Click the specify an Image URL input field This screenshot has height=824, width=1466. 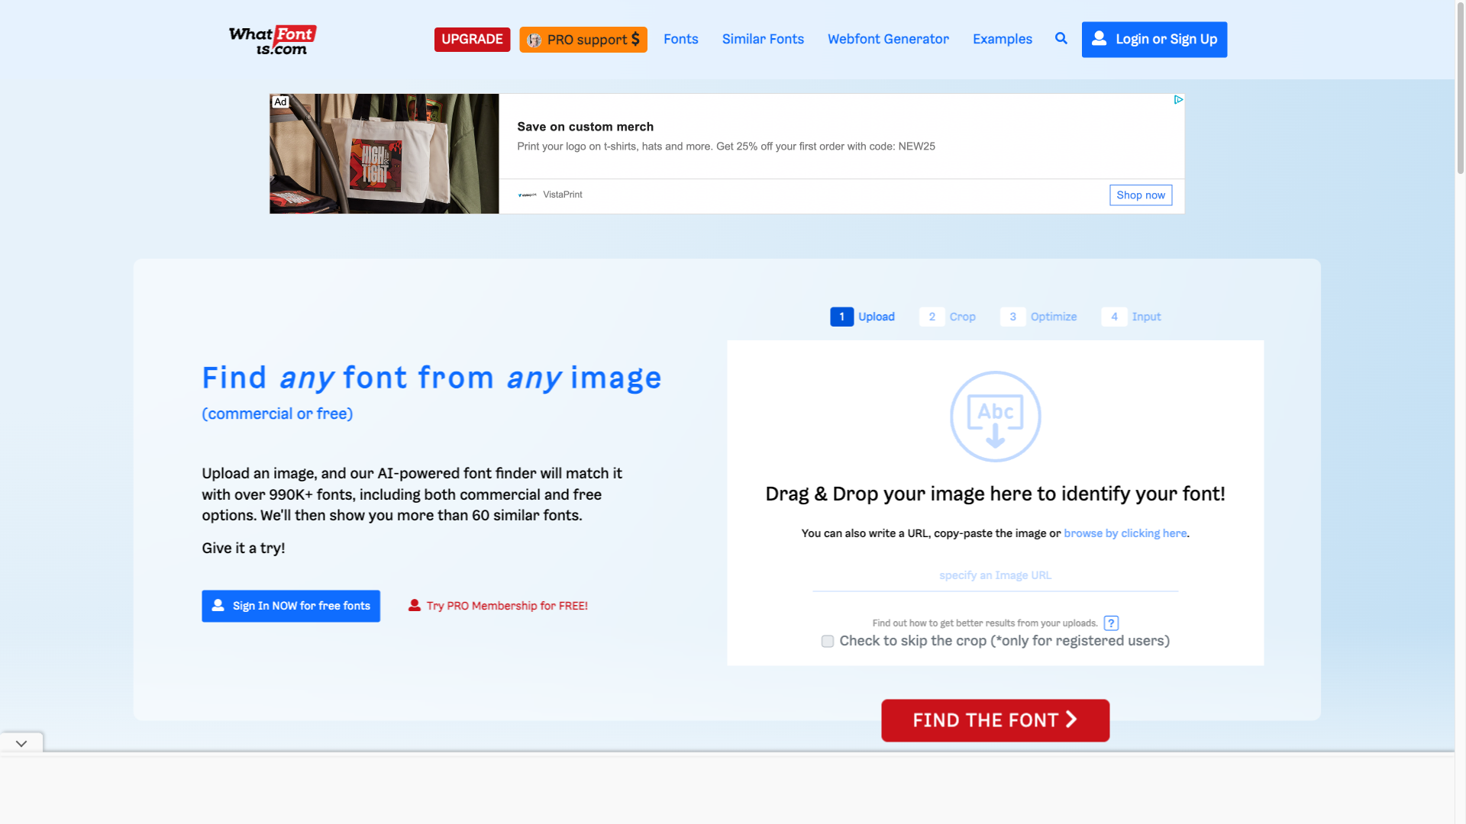[x=995, y=575]
